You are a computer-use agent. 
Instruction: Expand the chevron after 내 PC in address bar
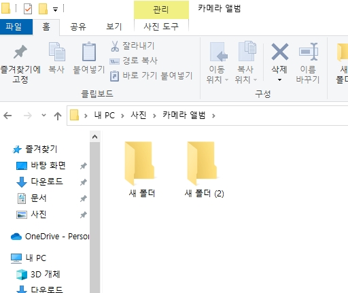pyautogui.click(x=122, y=116)
